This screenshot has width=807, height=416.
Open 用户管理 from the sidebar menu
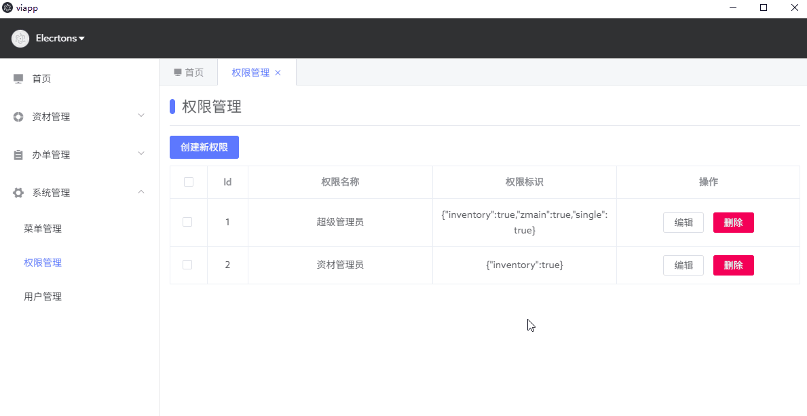(x=43, y=296)
